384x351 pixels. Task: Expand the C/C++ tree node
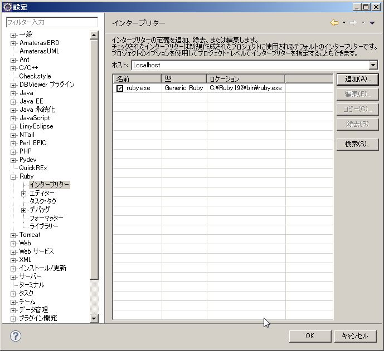point(13,68)
